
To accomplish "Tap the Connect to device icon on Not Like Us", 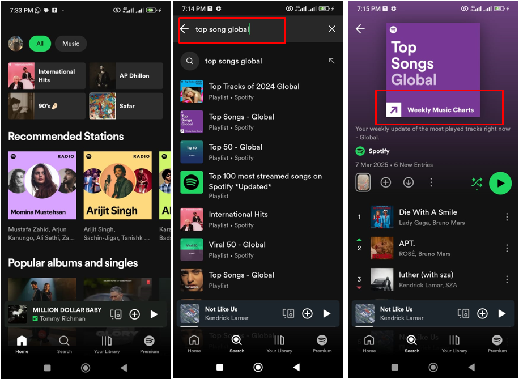I will (x=463, y=313).
